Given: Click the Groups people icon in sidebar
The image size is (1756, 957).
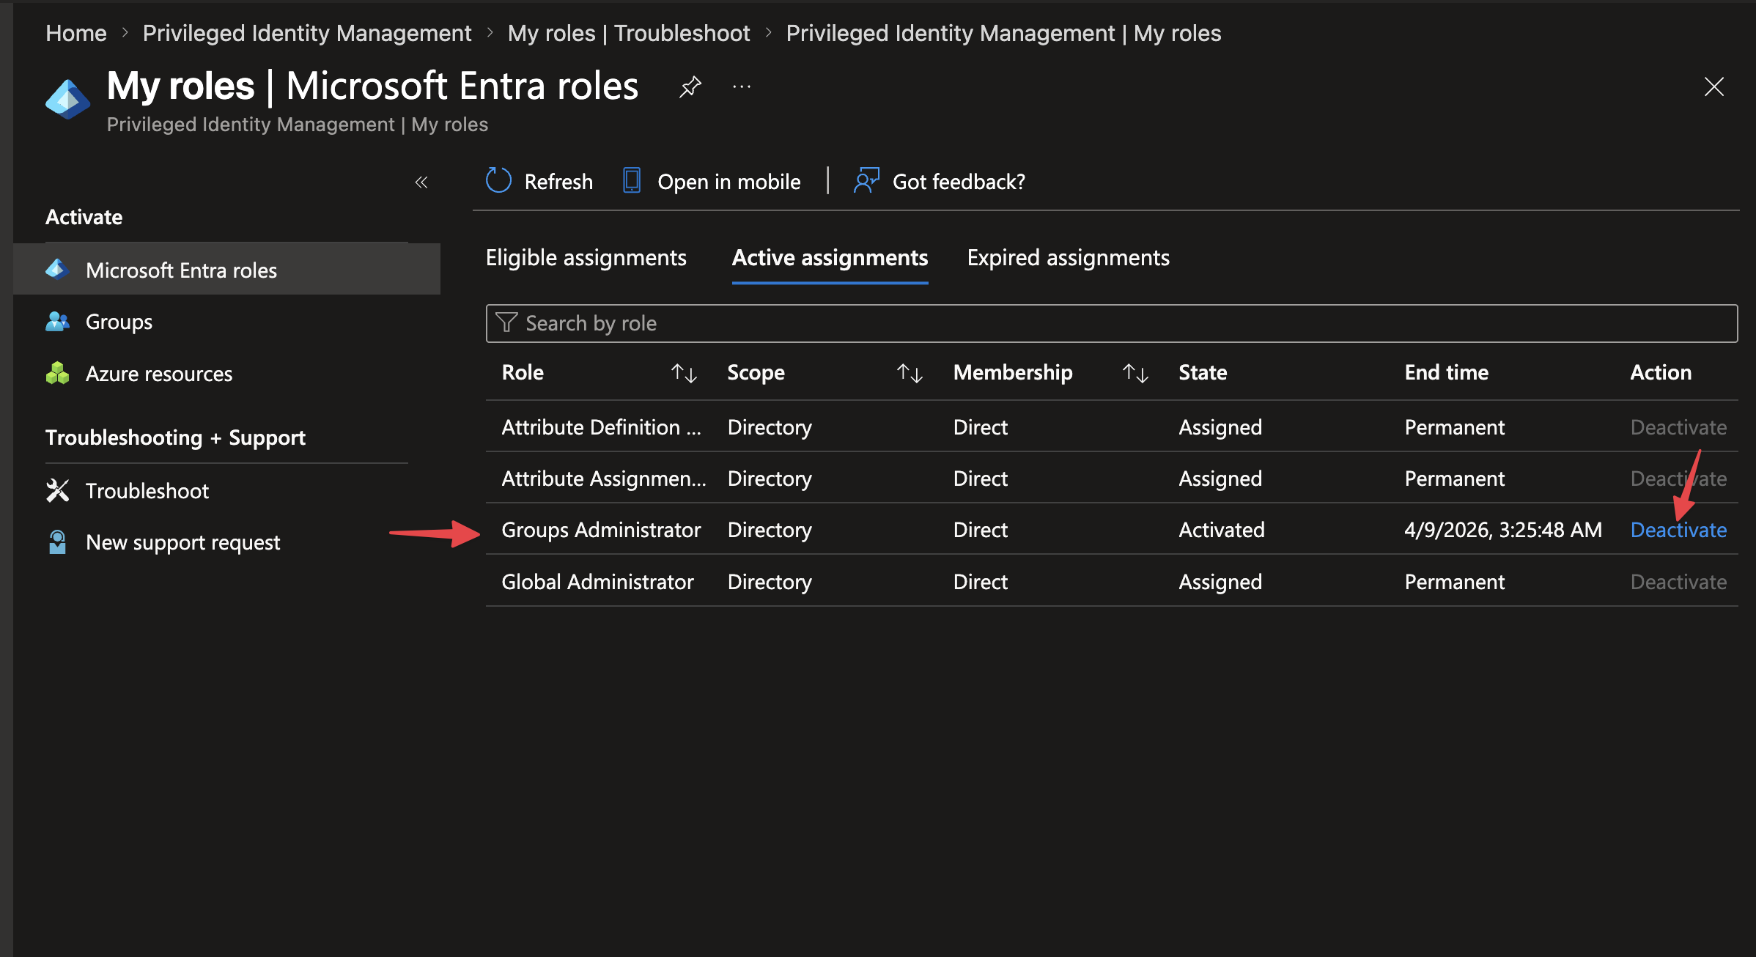Looking at the screenshot, I should (57, 321).
